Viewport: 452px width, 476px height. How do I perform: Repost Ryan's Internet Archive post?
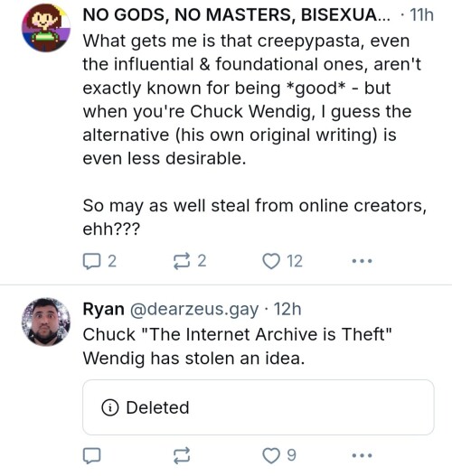182,455
